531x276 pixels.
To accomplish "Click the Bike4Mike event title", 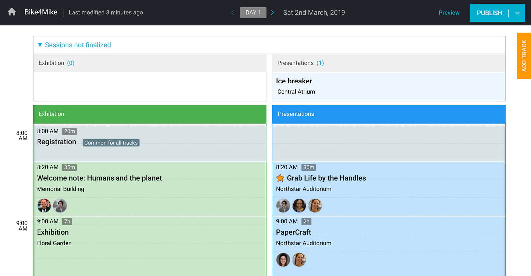I will click(41, 12).
